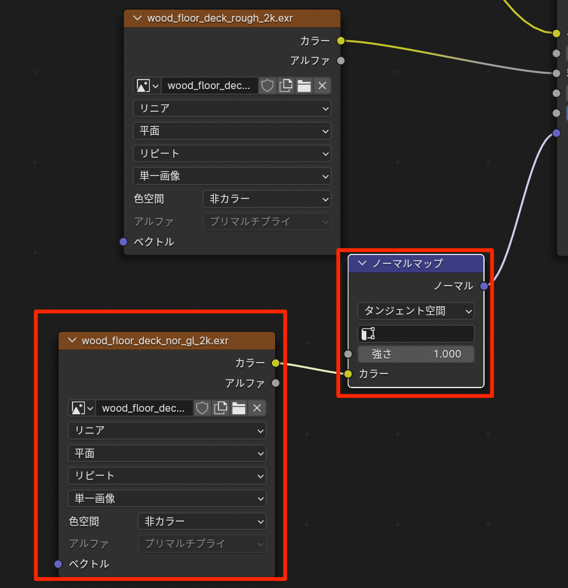Open folder icon on nor_gl texture node
The height and width of the screenshot is (588, 568).
click(239, 408)
